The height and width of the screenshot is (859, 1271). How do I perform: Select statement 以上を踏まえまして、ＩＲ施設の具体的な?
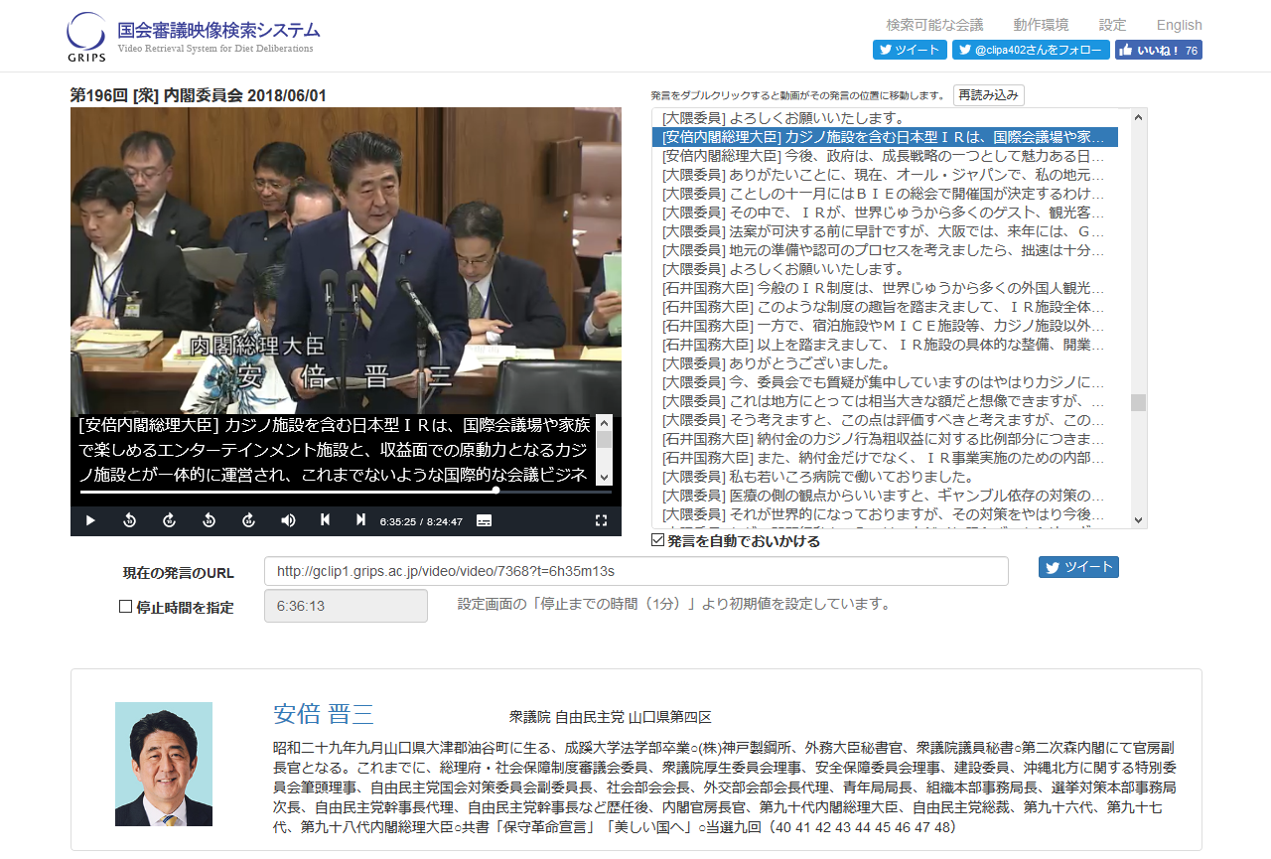tap(885, 345)
